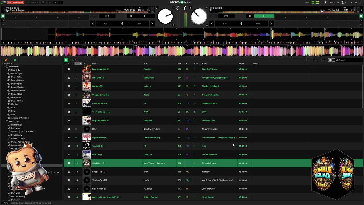Click the shield icon in top toolbar
Screen dimensions: 364x205
[43, 2]
